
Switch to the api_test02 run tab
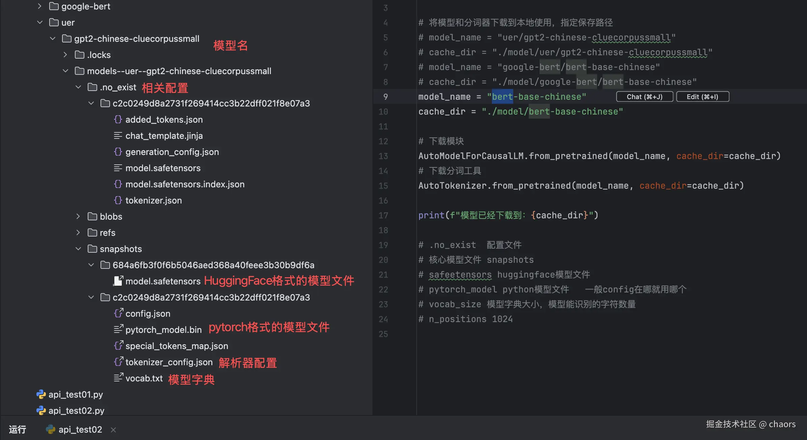(80, 429)
